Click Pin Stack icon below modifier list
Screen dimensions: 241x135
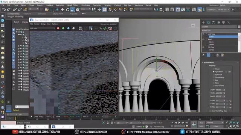point(203,55)
